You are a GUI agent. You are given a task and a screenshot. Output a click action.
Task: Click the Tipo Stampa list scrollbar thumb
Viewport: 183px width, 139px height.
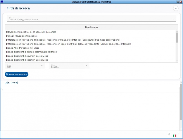(x=177, y=38)
